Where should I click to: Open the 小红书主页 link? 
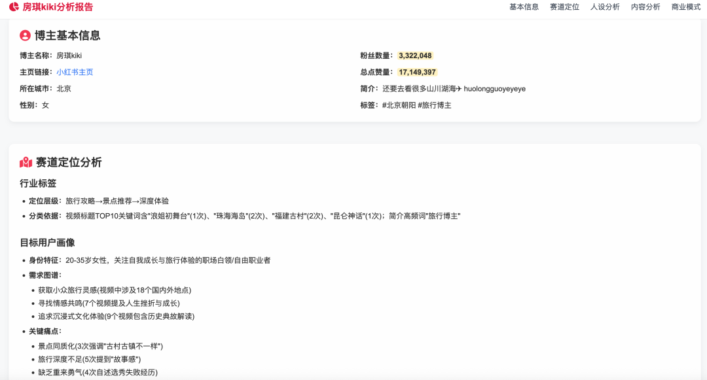[75, 72]
